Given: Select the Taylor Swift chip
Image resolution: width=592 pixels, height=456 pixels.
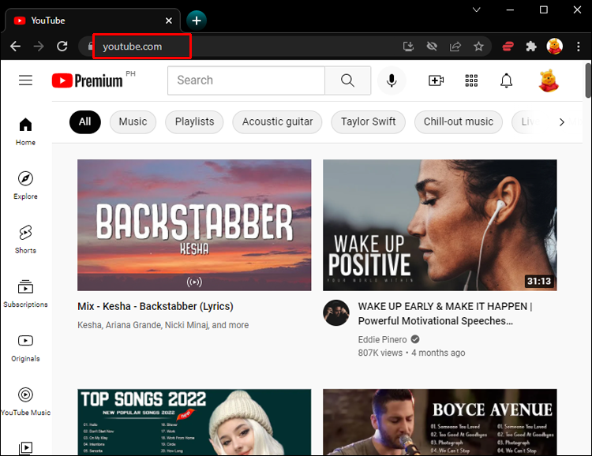Looking at the screenshot, I should pyautogui.click(x=368, y=121).
